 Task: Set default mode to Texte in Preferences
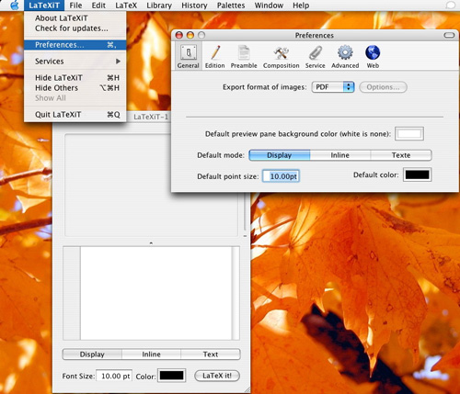click(x=401, y=155)
